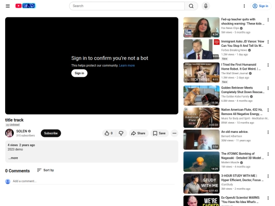
Task: Expand description with ...more
Action: [x=13, y=158]
